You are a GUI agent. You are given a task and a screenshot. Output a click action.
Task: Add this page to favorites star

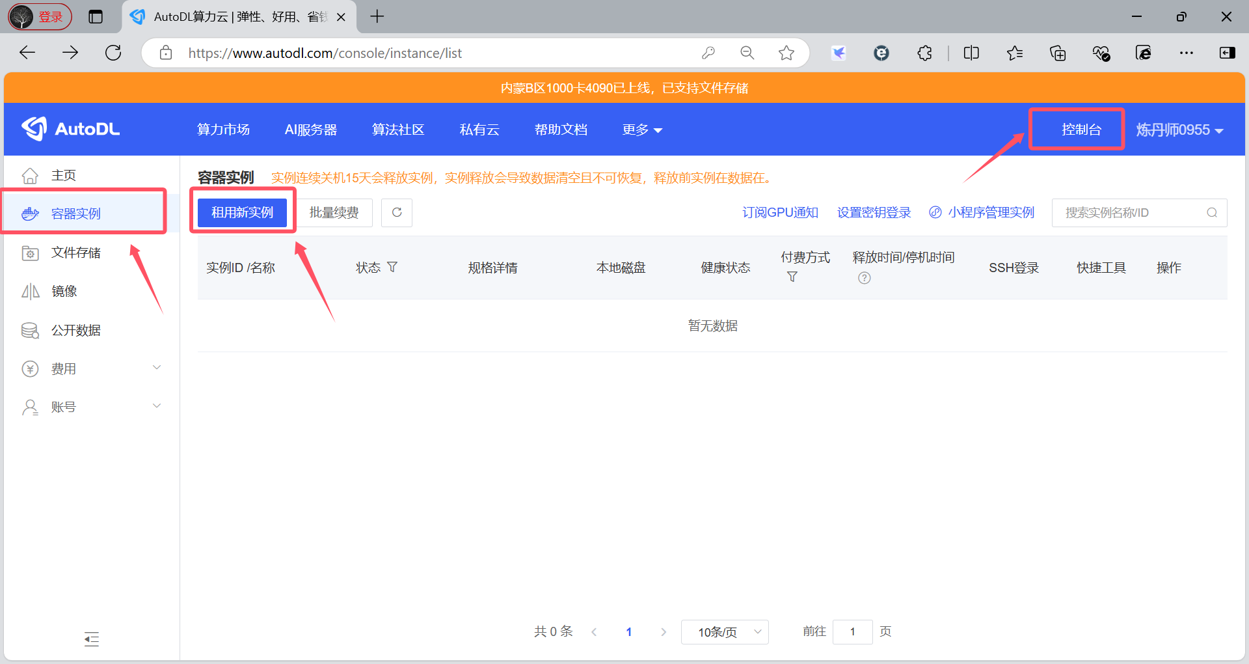(x=786, y=53)
